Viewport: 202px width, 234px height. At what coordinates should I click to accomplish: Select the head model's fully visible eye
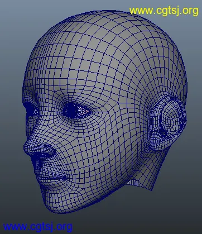click(x=76, y=111)
